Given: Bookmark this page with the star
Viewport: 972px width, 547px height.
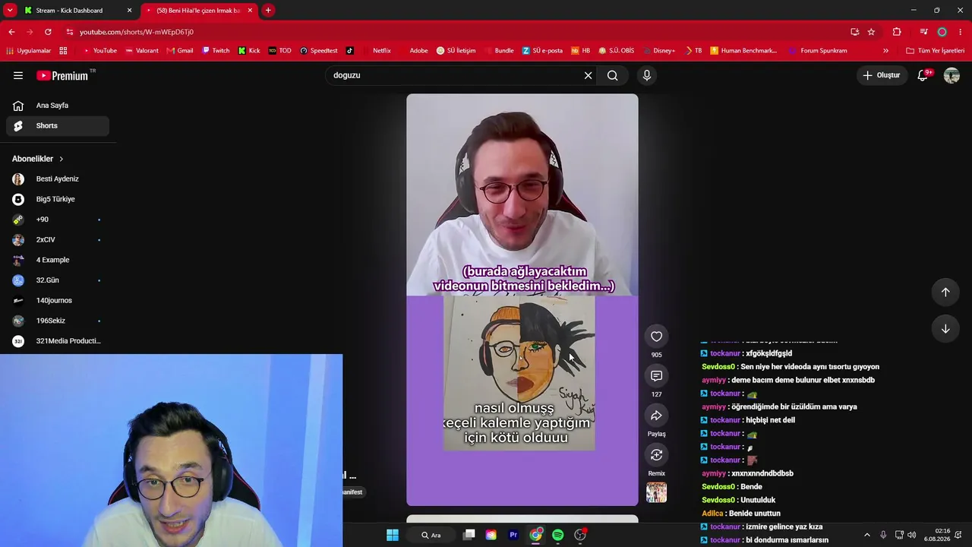Looking at the screenshot, I should [871, 32].
